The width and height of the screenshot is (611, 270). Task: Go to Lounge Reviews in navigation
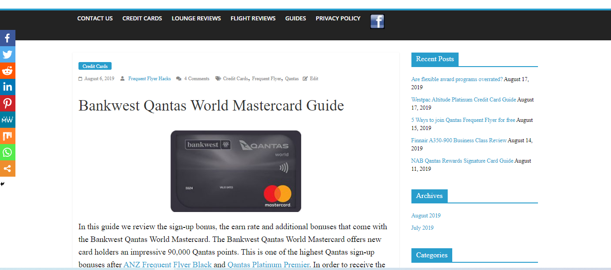(196, 19)
